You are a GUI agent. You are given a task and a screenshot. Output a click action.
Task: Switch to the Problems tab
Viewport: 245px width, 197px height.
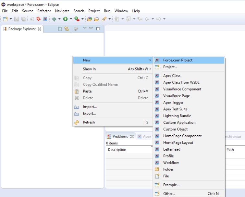point(120,137)
